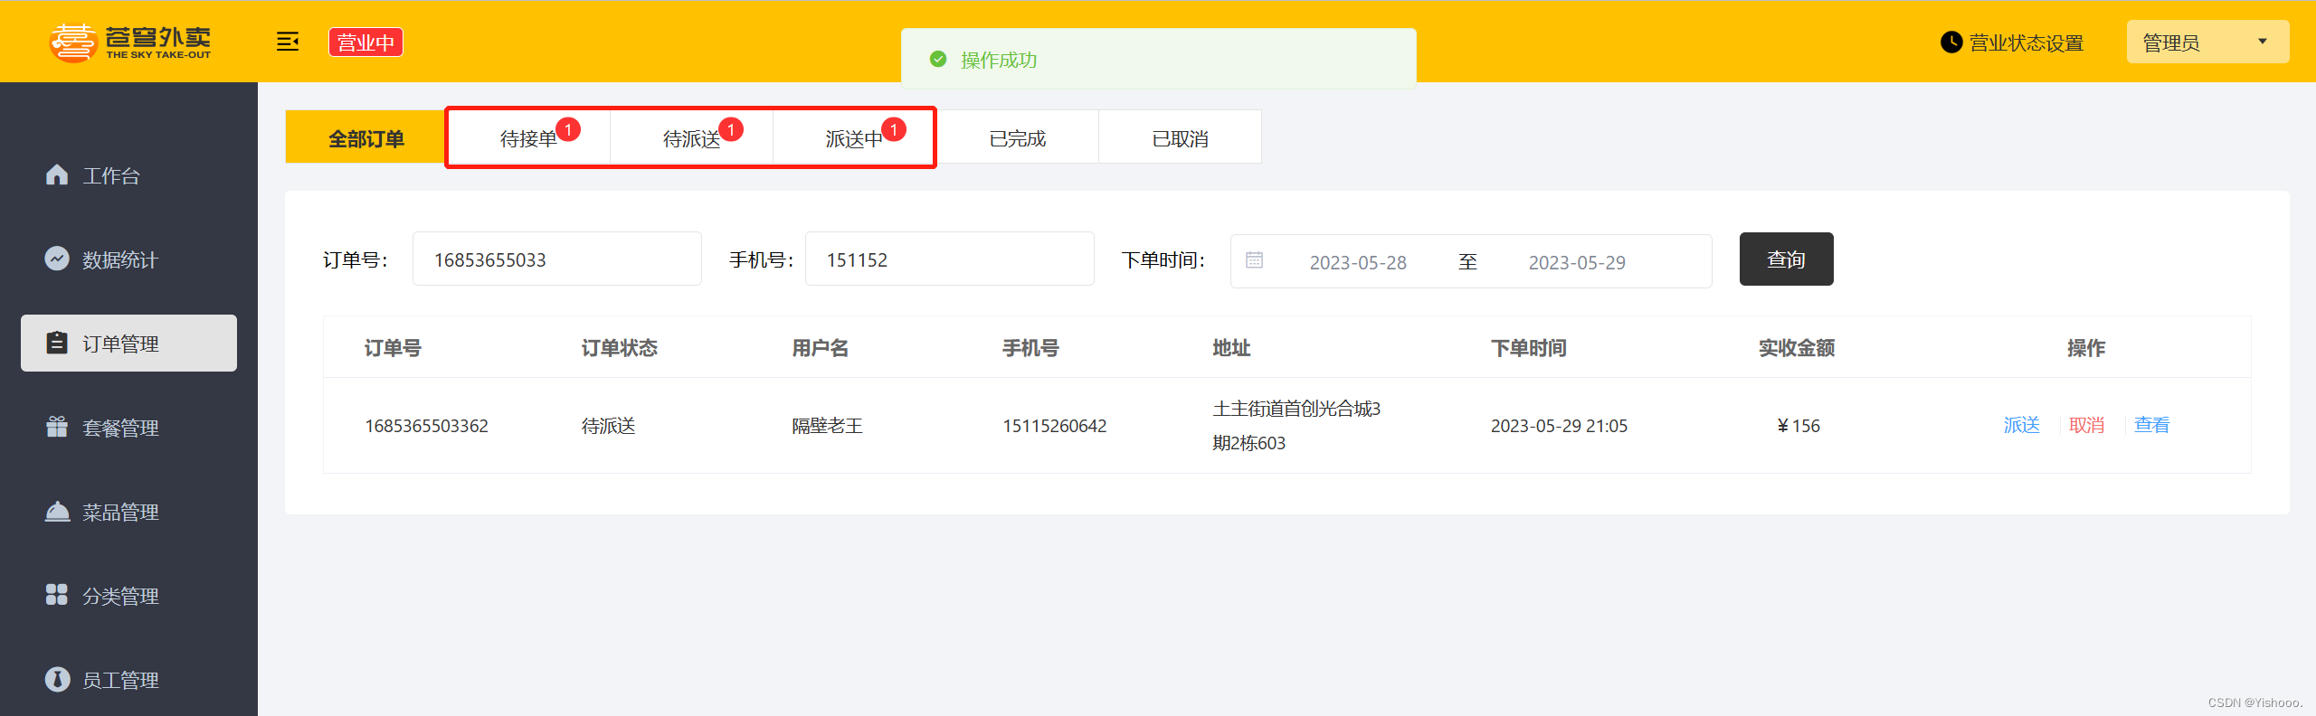The image size is (2316, 716).
Task: Click the gift icon for 套餐管理
Action: click(x=57, y=427)
